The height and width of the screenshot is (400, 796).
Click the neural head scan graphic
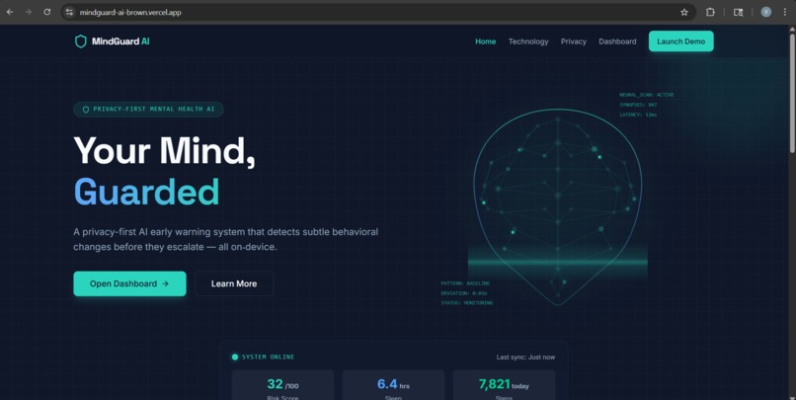557,207
